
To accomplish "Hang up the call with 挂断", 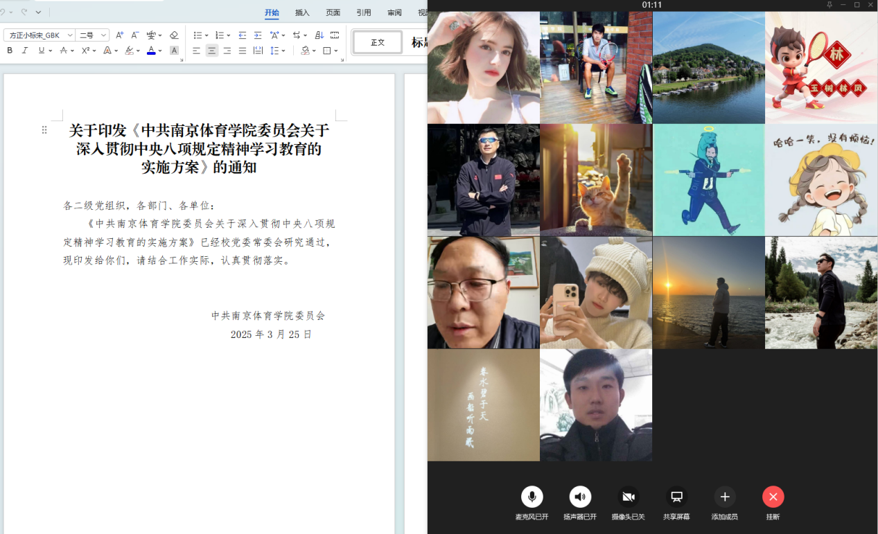I will (x=773, y=497).
